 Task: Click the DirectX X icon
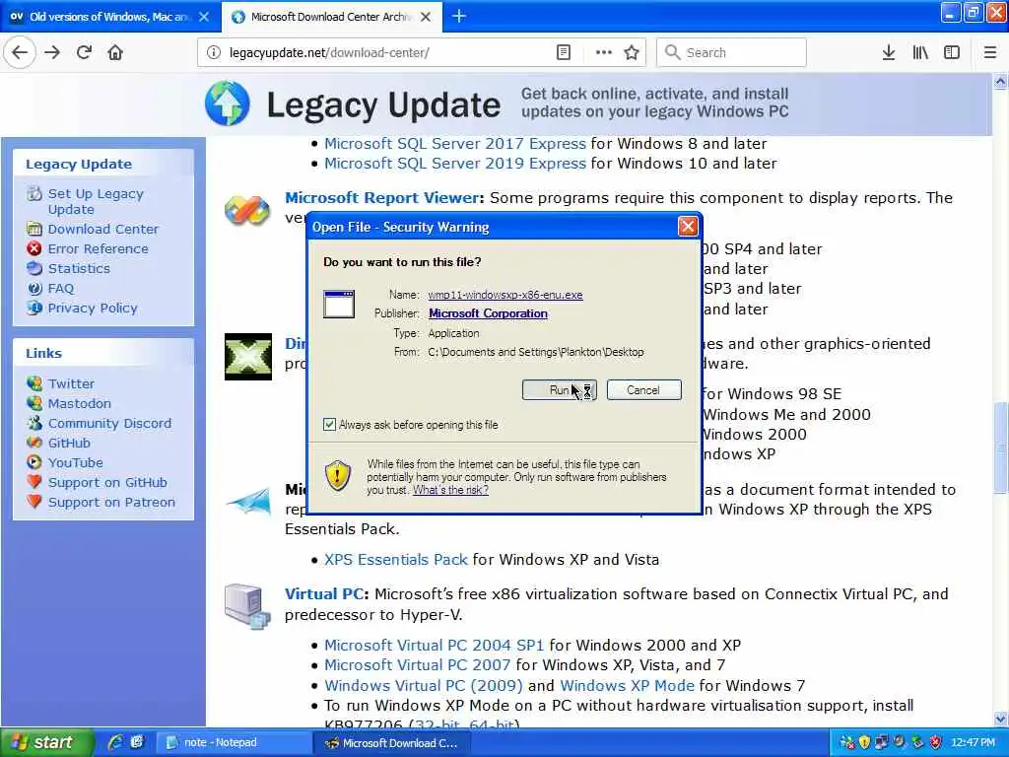click(x=247, y=357)
